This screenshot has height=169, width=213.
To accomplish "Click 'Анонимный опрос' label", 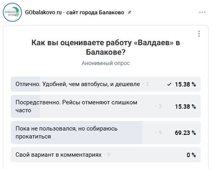I will coord(106,63).
